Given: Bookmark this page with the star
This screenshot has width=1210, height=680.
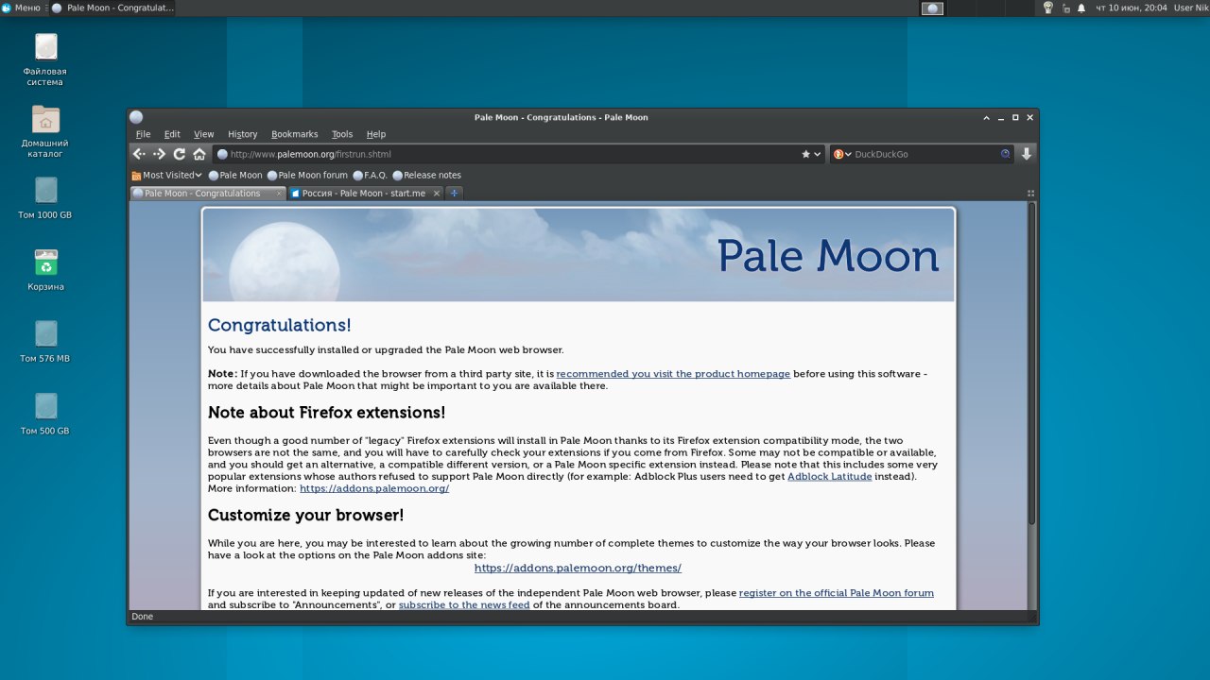Looking at the screenshot, I should click(806, 154).
